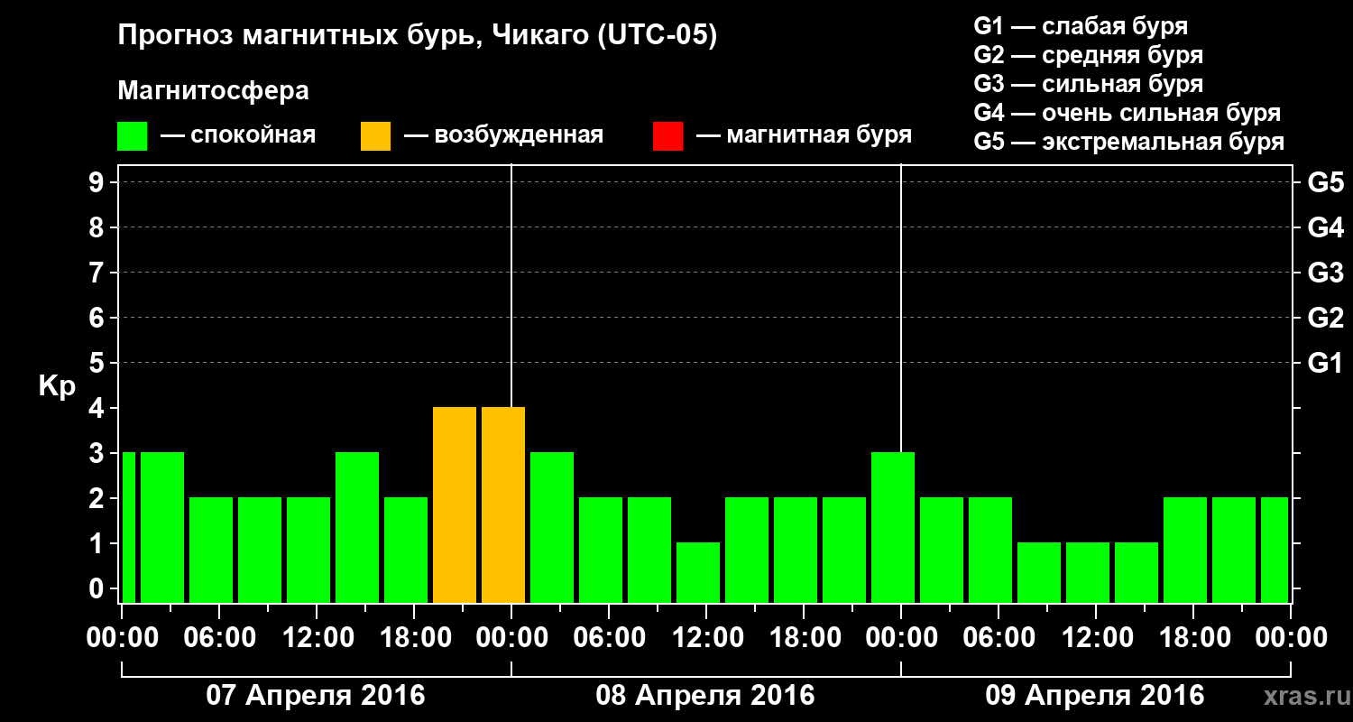Click the '— спокойная' legend label
This screenshot has height=722, width=1353.
coord(238,136)
